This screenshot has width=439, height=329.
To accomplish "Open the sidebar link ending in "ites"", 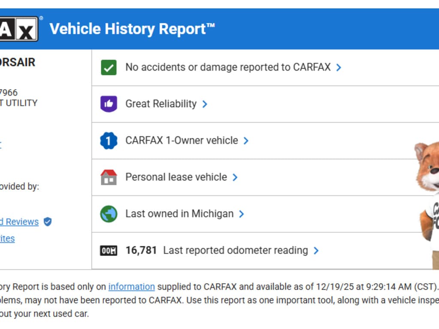I will 7,239.
